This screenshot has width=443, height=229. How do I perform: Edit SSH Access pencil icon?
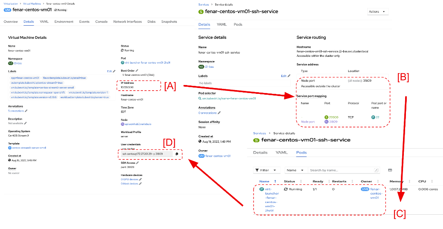(137, 162)
